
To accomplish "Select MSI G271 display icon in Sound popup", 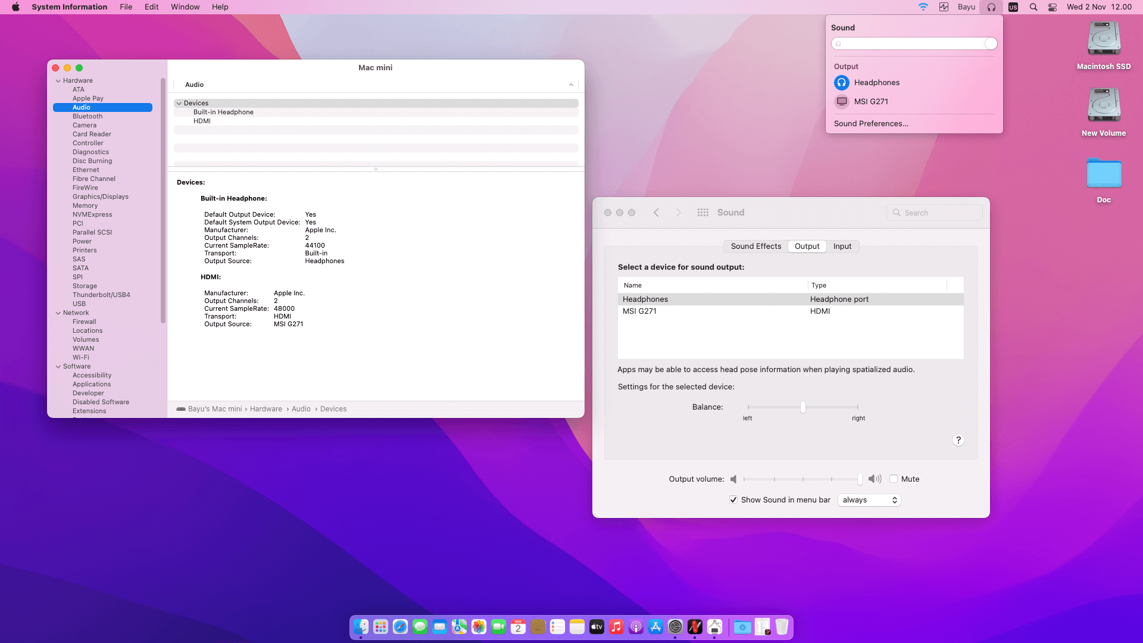I will pos(841,102).
